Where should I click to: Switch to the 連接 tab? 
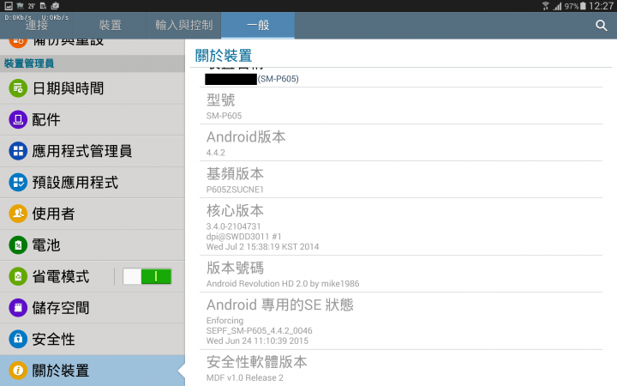[x=37, y=26]
